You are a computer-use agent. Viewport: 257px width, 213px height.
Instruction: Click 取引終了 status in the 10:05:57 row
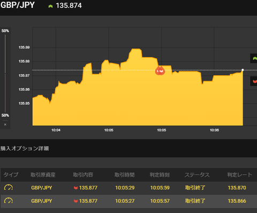pos(195,201)
